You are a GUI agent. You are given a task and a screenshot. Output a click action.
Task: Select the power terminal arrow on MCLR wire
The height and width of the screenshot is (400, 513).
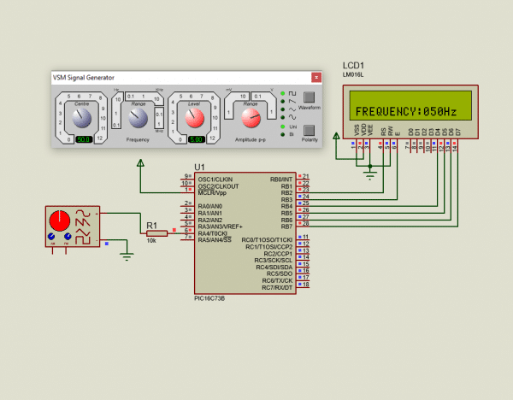pos(140,163)
